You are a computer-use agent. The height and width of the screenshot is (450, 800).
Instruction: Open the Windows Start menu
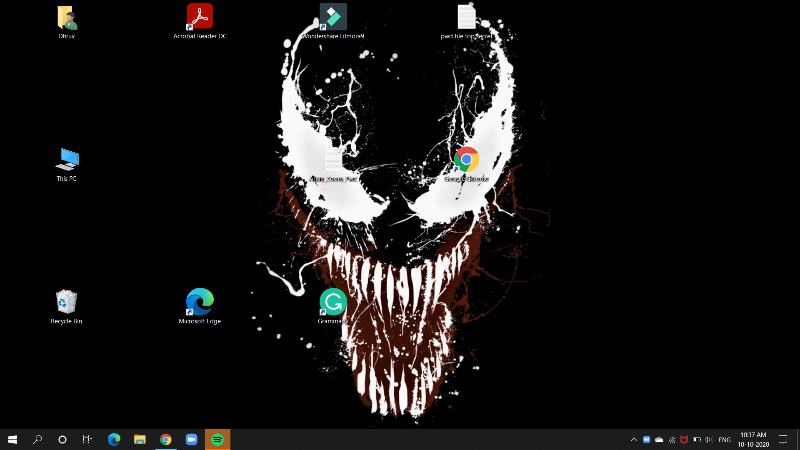12,440
